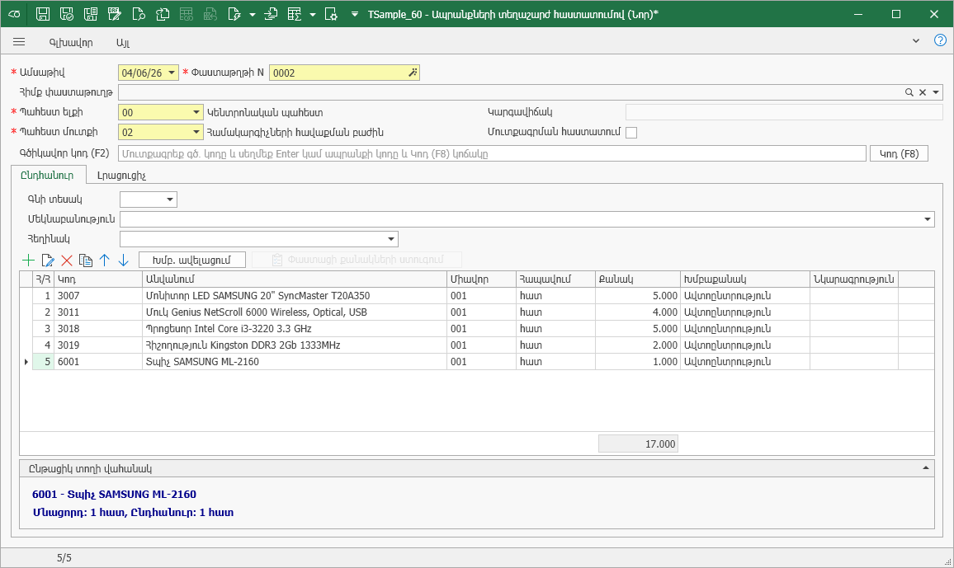Open the Գլխավոր menu tab
The height and width of the screenshot is (568, 954).
(x=71, y=43)
